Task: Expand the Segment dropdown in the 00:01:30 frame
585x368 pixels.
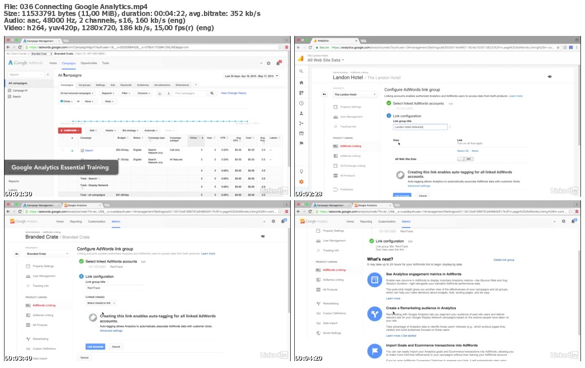Action: (x=108, y=93)
